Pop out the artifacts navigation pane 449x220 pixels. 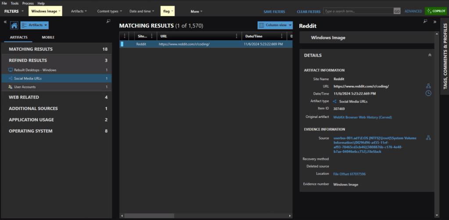[x=108, y=21]
